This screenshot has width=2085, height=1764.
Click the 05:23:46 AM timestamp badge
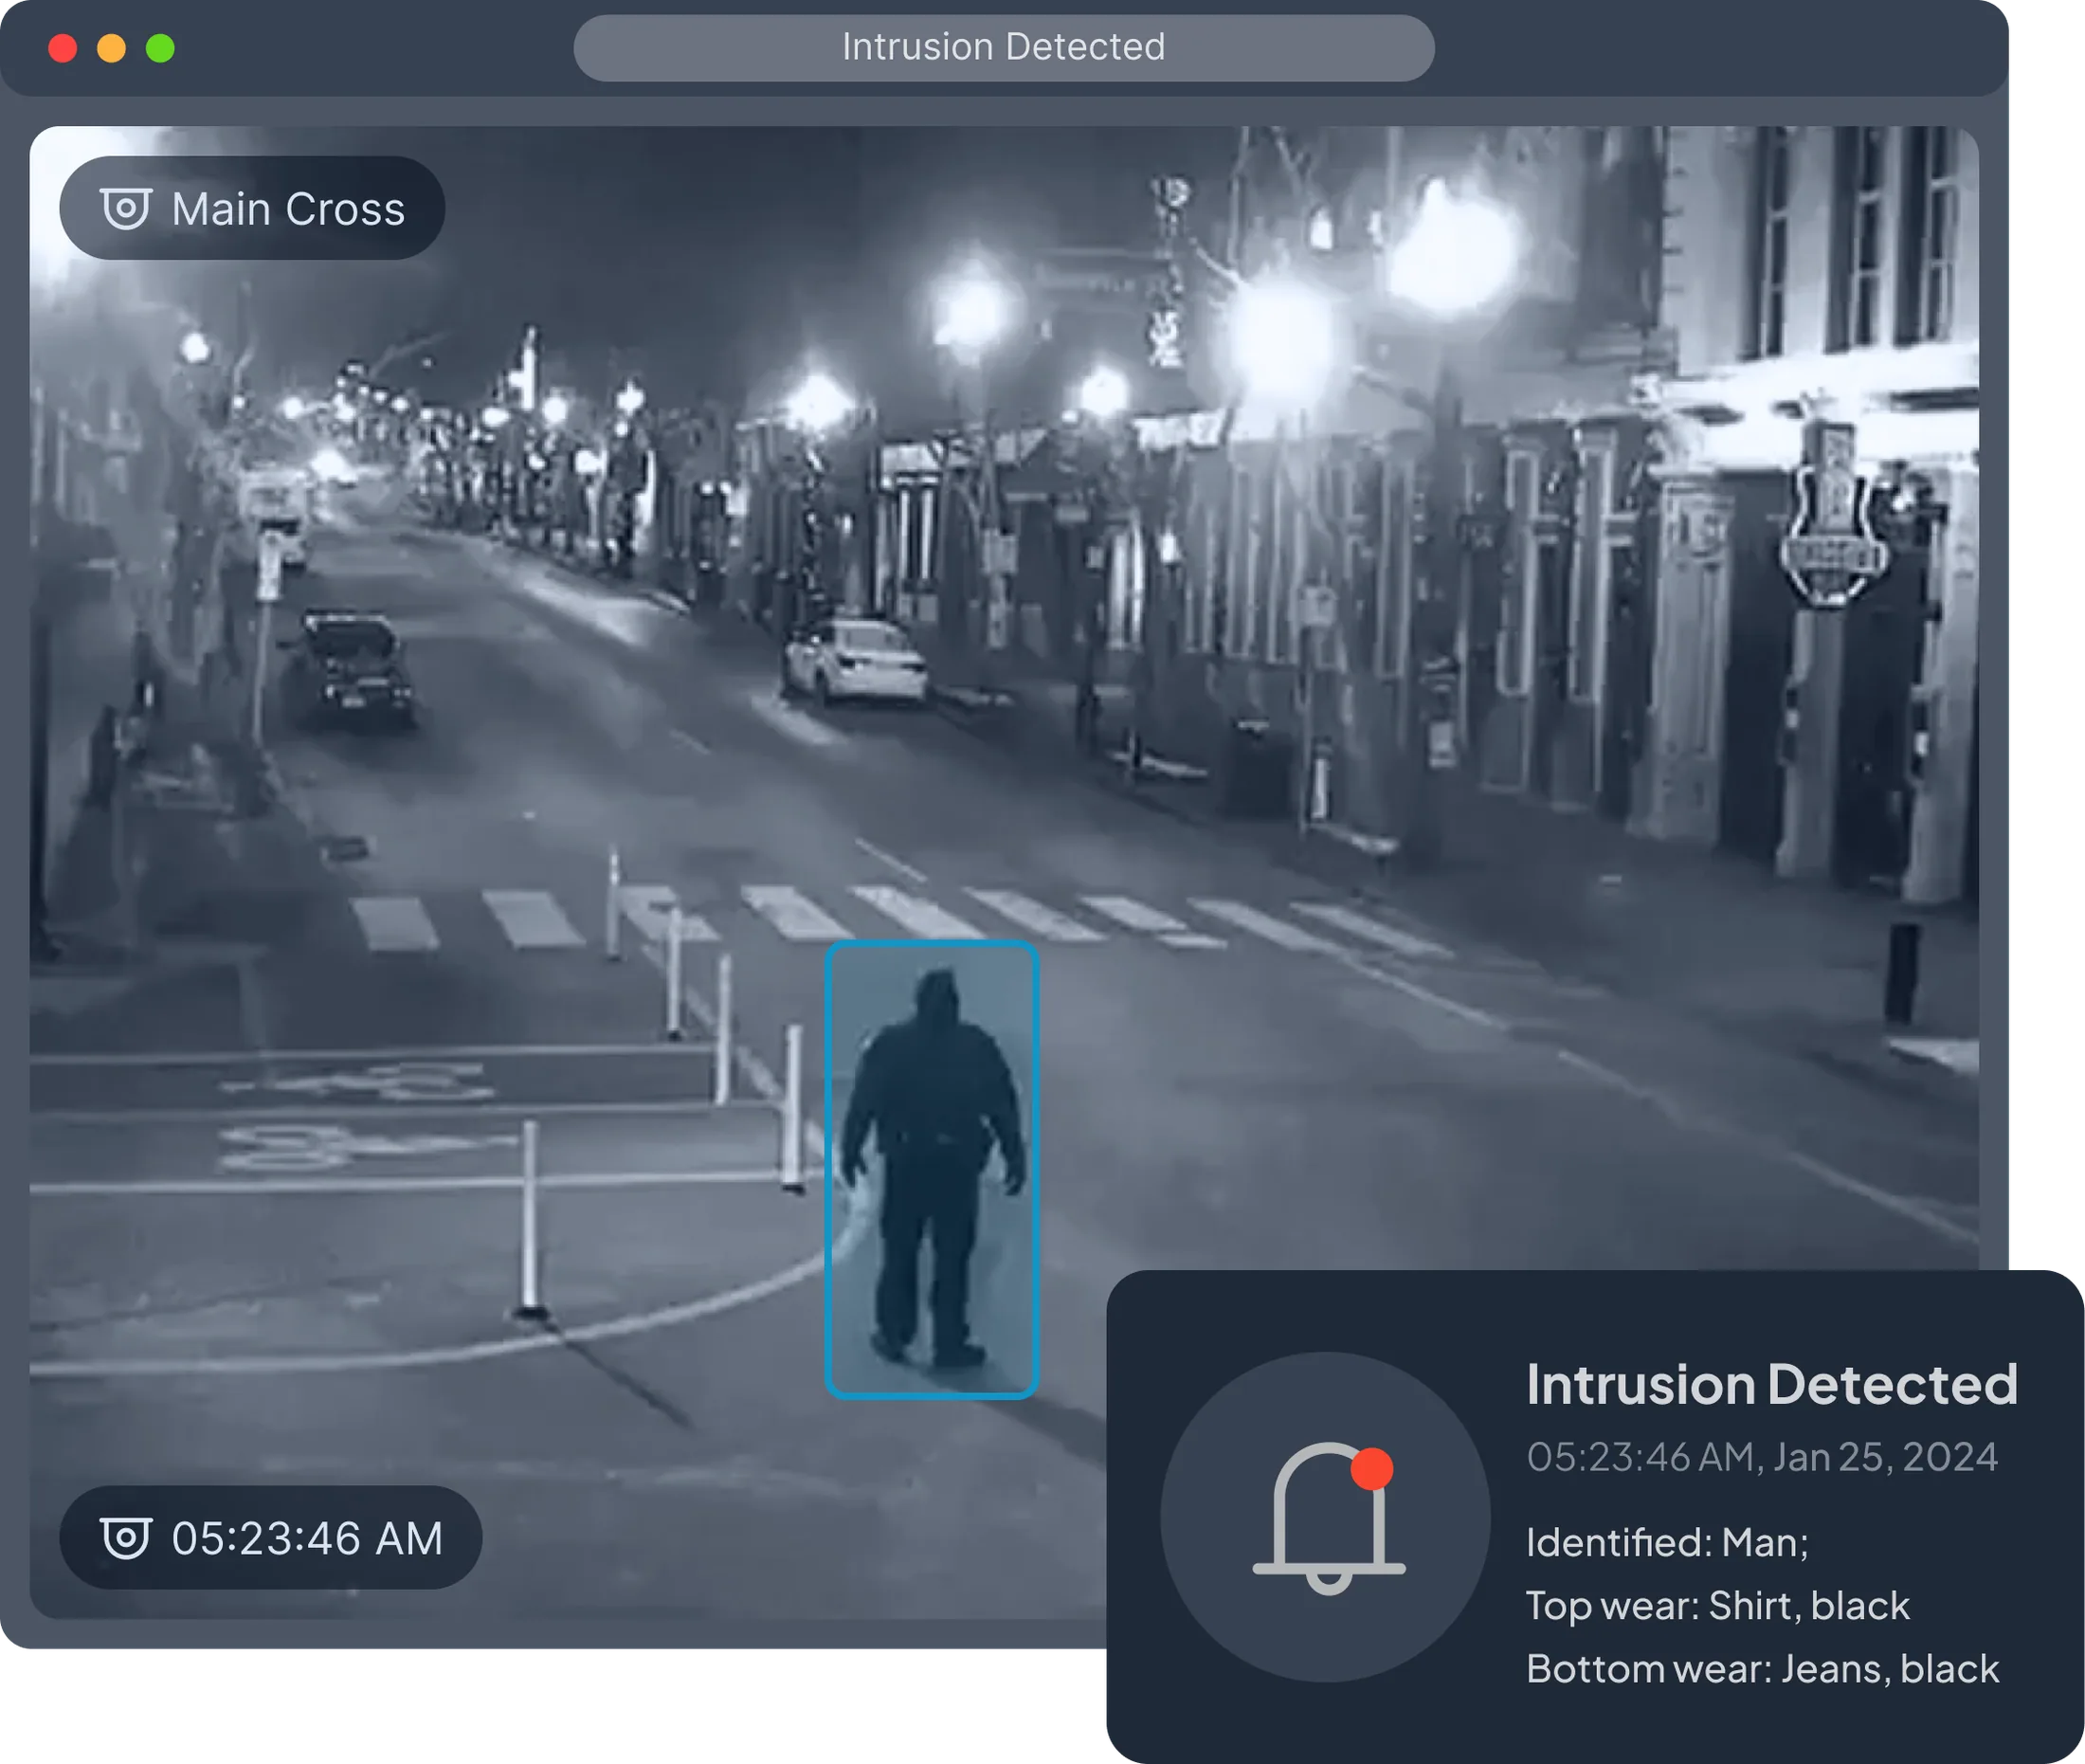click(271, 1537)
